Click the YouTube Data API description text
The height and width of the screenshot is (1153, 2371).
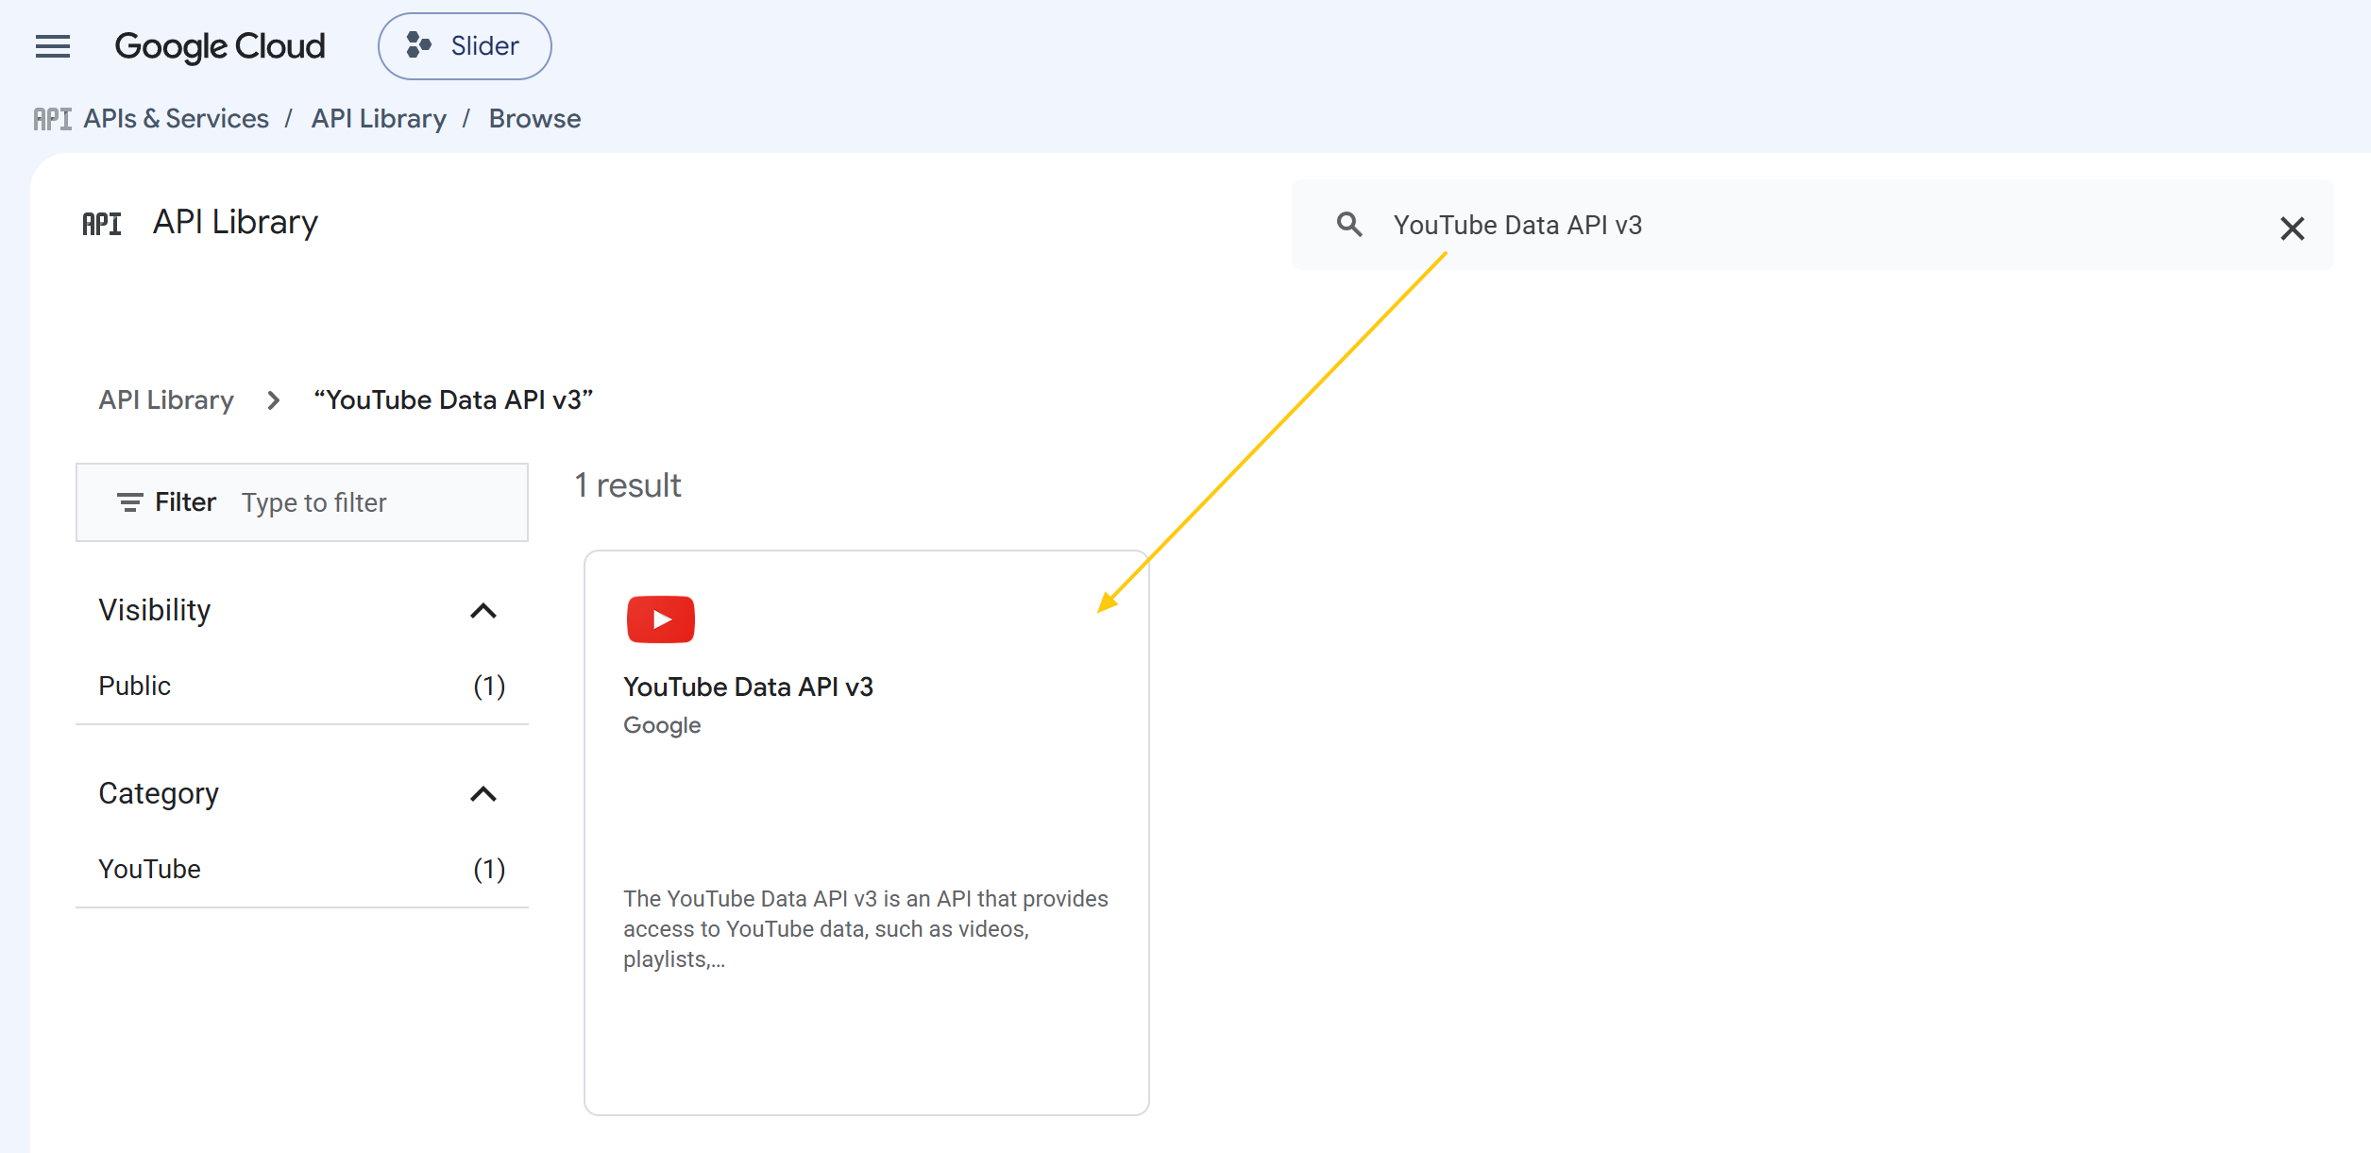(x=866, y=929)
